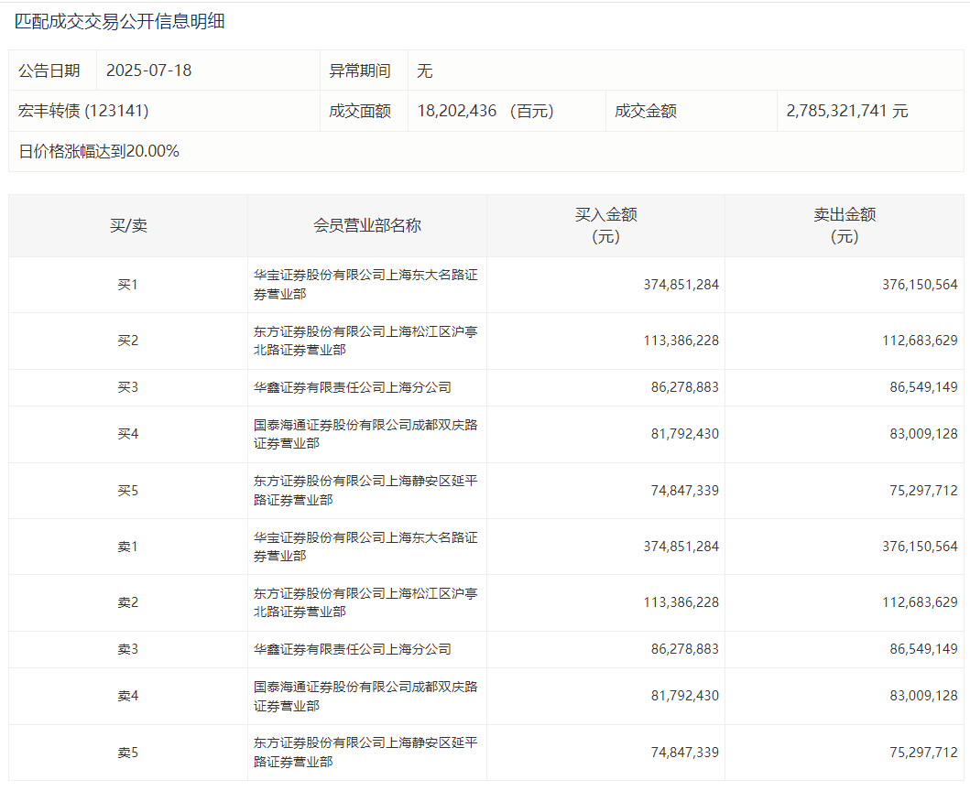The height and width of the screenshot is (791, 970).
Task: Click the 卖出金额 (元) column header
Action: coord(845,225)
